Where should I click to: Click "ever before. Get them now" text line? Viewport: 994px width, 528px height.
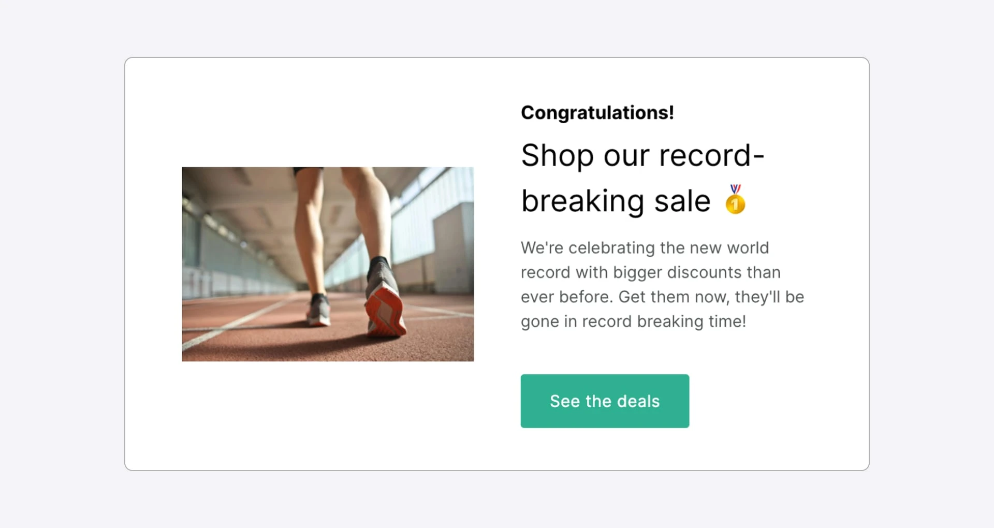662,297
